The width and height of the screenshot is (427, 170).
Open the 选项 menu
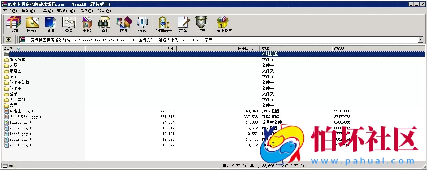[86, 11]
